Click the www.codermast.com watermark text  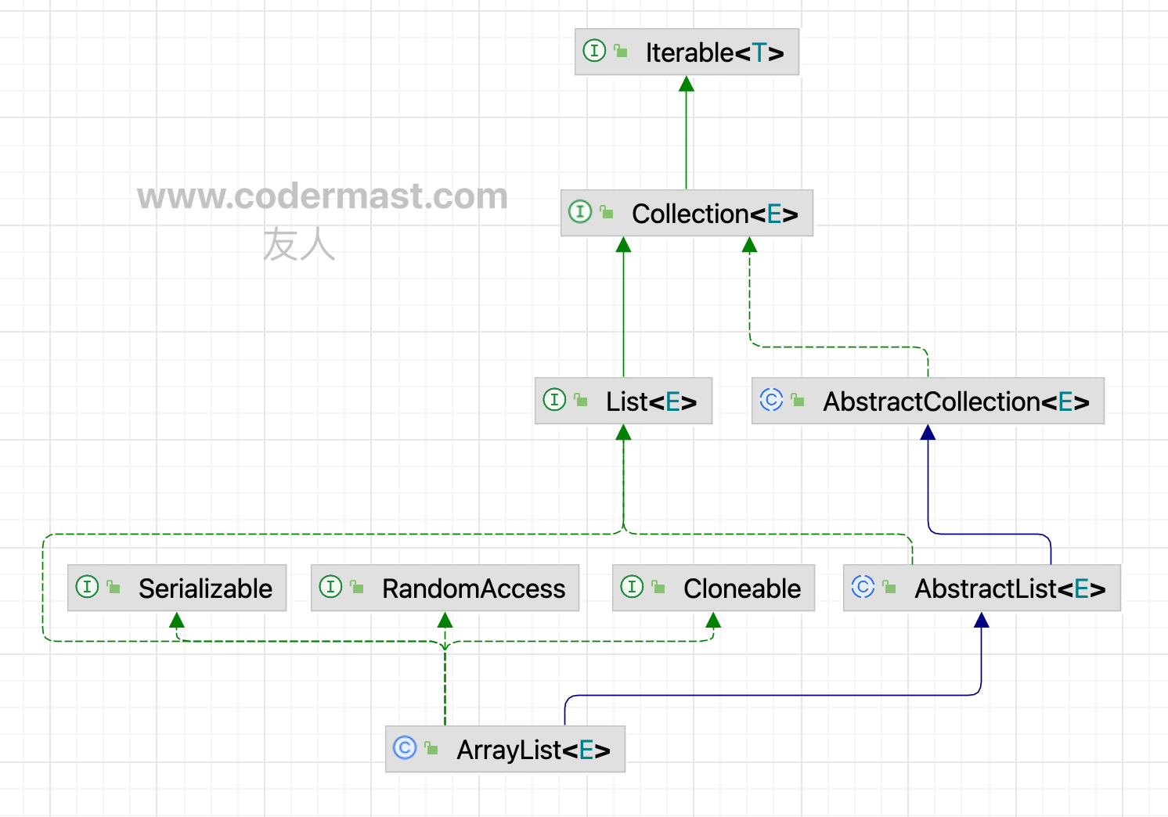(x=322, y=196)
